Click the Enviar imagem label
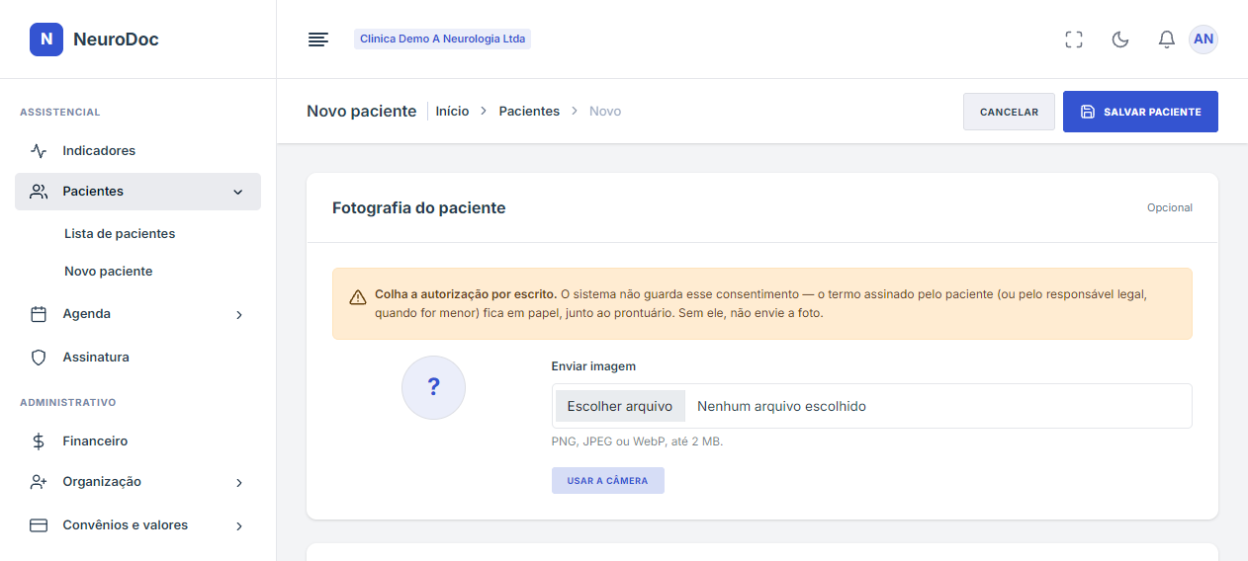1248x561 pixels. point(593,366)
